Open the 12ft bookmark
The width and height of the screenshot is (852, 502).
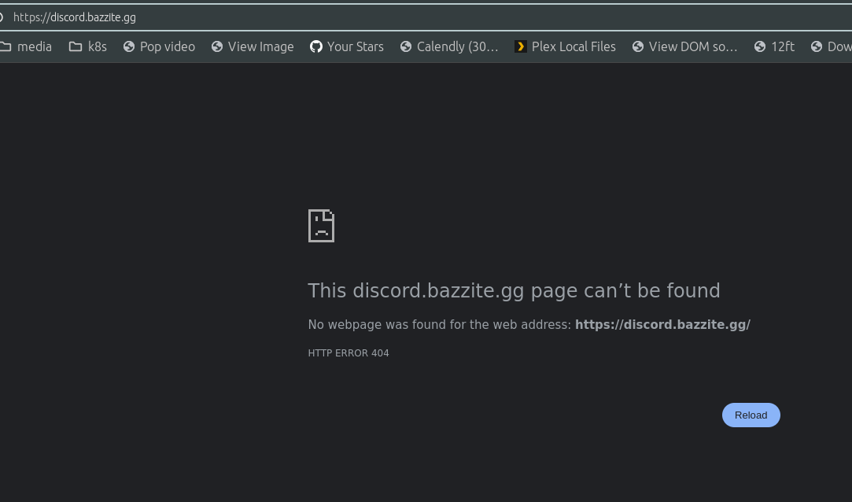pyautogui.click(x=774, y=46)
